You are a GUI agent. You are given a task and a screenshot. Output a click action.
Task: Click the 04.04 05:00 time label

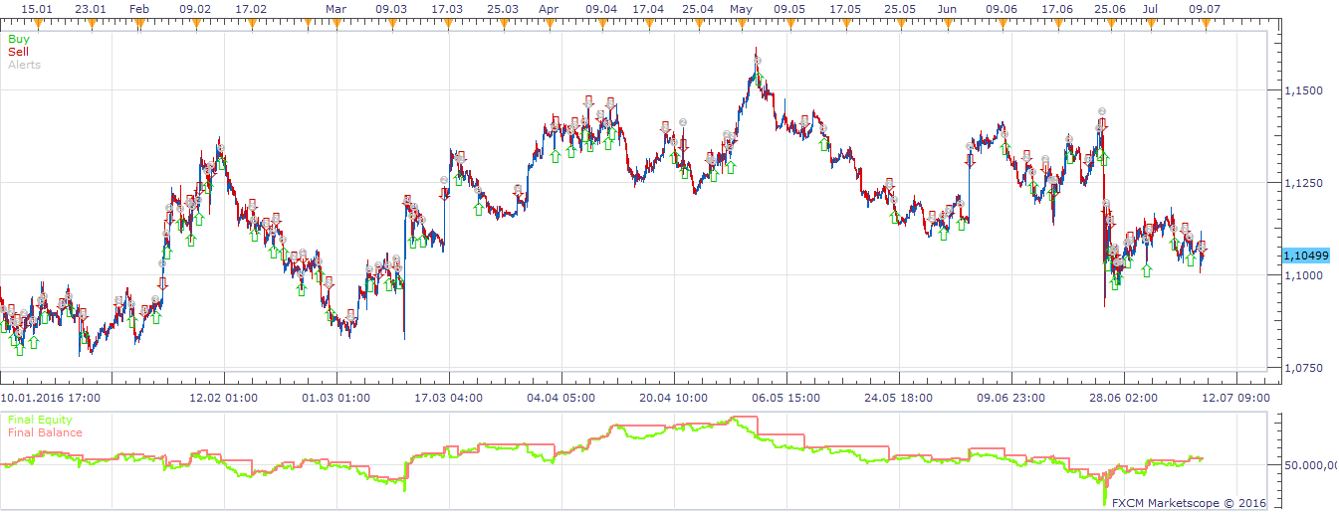click(x=561, y=398)
